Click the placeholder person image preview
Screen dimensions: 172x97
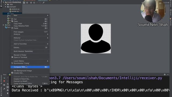coord(96,39)
